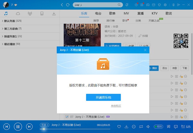This screenshot has height=133, width=193.
Task: Open the cloud music icon in sidebar
Action: [x=18, y=13]
